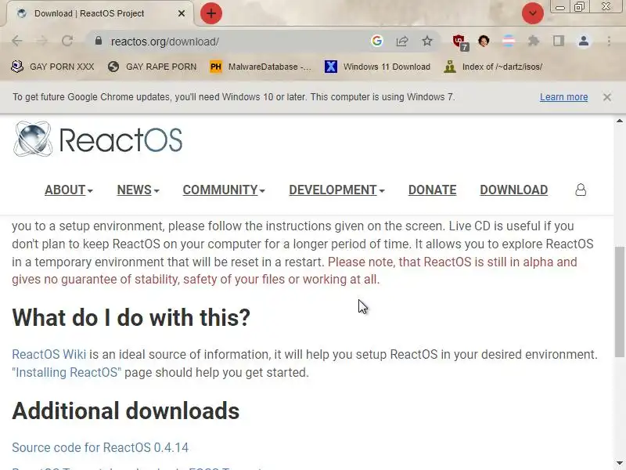Share this page using the share icon
The height and width of the screenshot is (470, 626).
[x=402, y=41]
